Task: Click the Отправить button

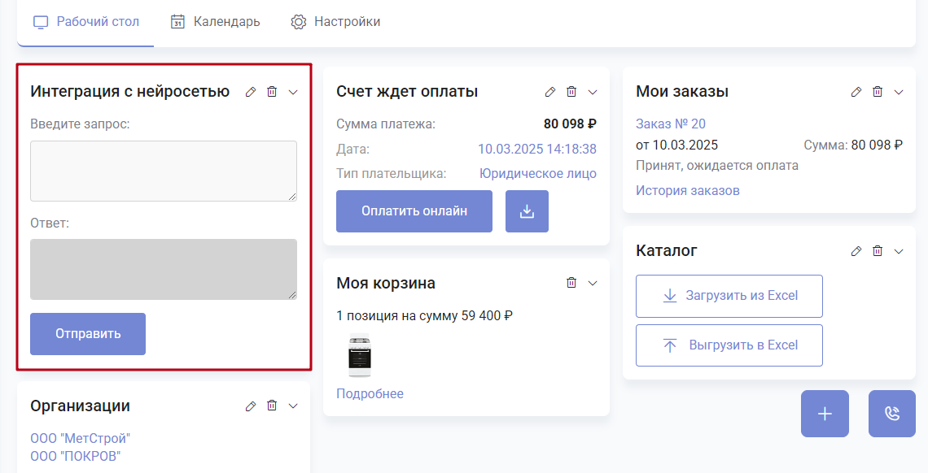Action: click(88, 334)
